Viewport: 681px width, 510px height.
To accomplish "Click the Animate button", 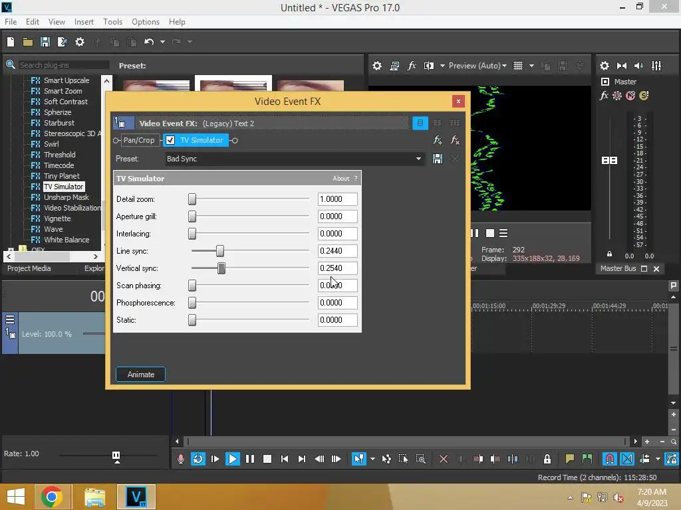I will click(x=141, y=375).
